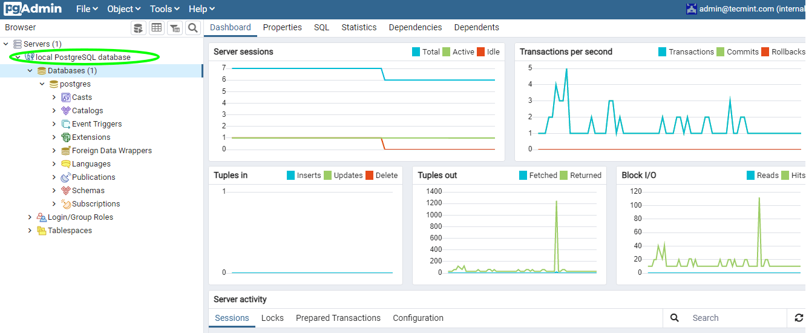Click the Login/Group Roles icon

(x=42, y=217)
